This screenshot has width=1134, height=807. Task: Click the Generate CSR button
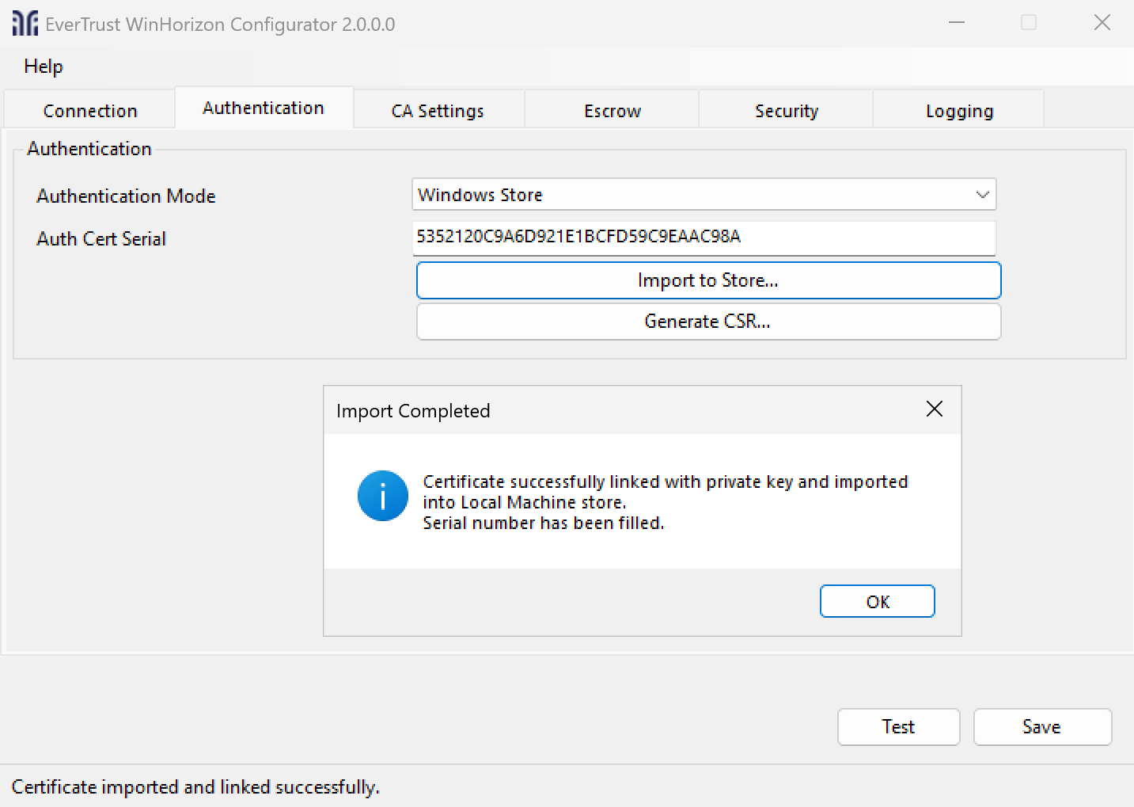pos(707,322)
